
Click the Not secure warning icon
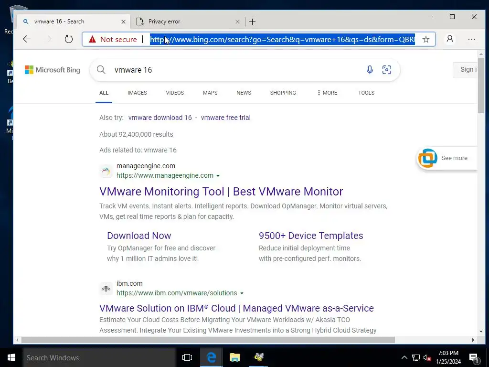coord(92,39)
